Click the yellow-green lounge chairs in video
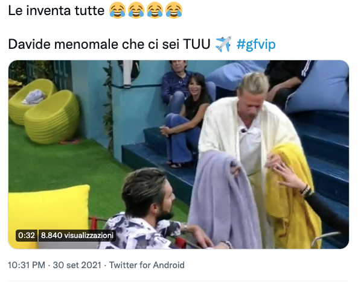 pyautogui.click(x=45, y=110)
